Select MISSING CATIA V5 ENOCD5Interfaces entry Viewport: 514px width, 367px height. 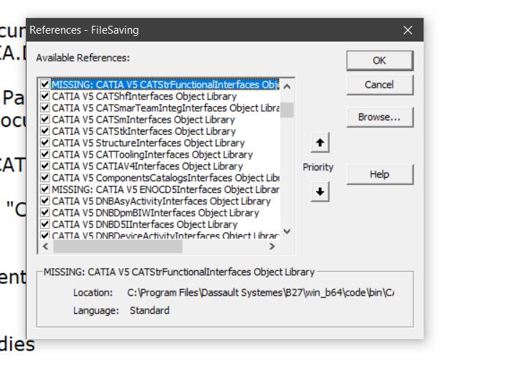(x=166, y=189)
